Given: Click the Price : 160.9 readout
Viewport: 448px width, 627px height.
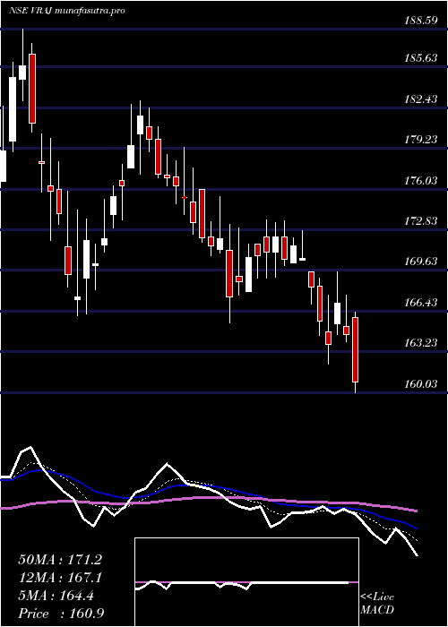Looking at the screenshot, I should [x=61, y=614].
